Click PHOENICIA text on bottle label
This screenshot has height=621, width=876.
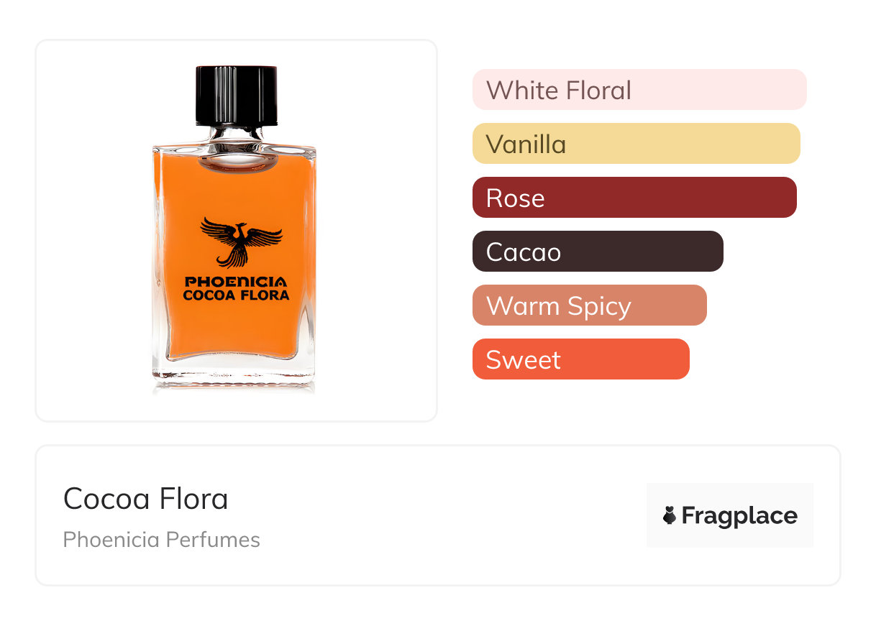236,282
